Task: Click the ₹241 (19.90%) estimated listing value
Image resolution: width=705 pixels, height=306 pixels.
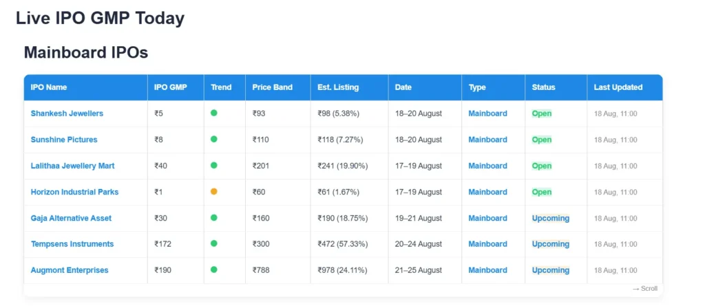Action: (343, 166)
